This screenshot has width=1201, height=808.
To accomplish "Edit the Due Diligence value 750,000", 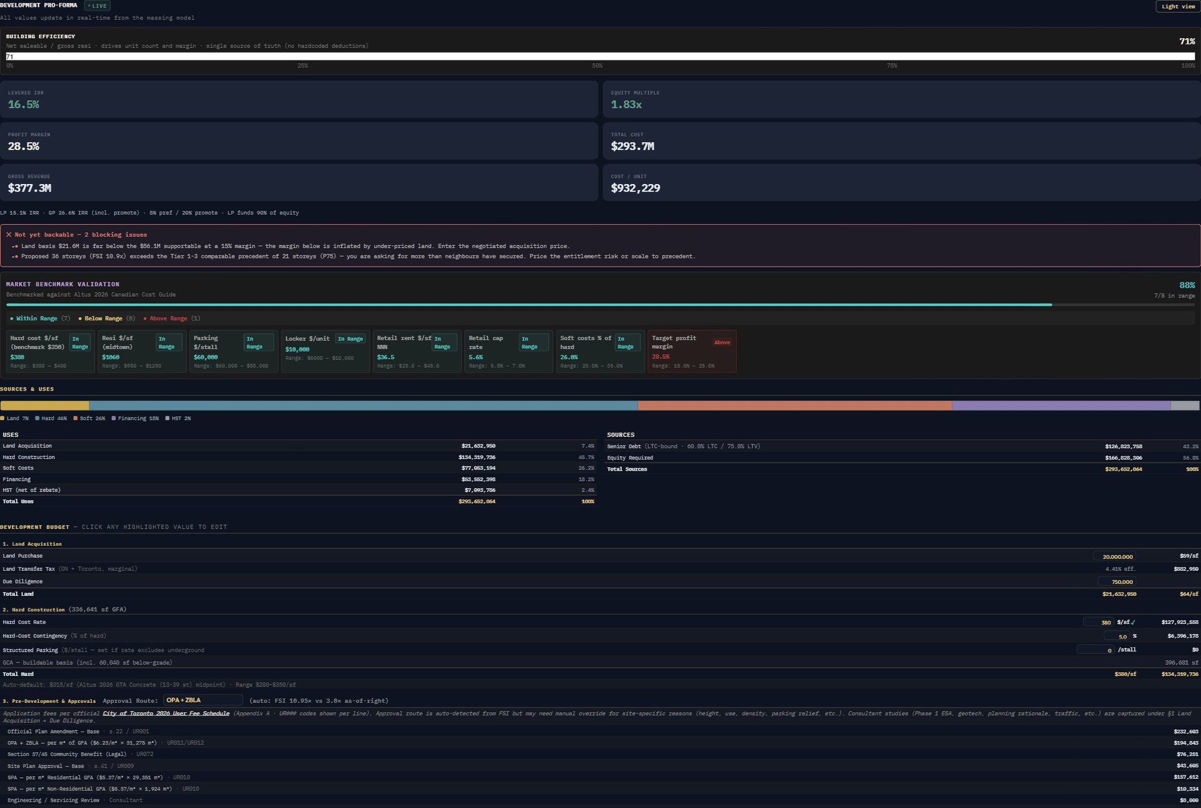I will pyautogui.click(x=1117, y=582).
